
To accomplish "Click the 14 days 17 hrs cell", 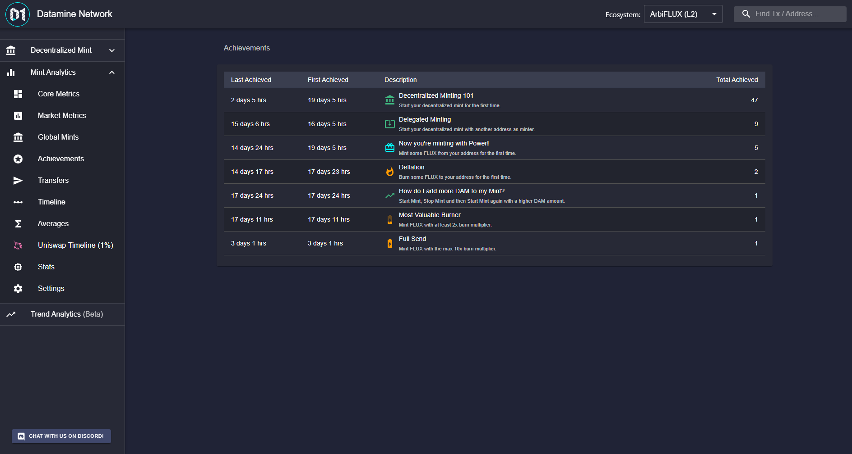I will (252, 172).
